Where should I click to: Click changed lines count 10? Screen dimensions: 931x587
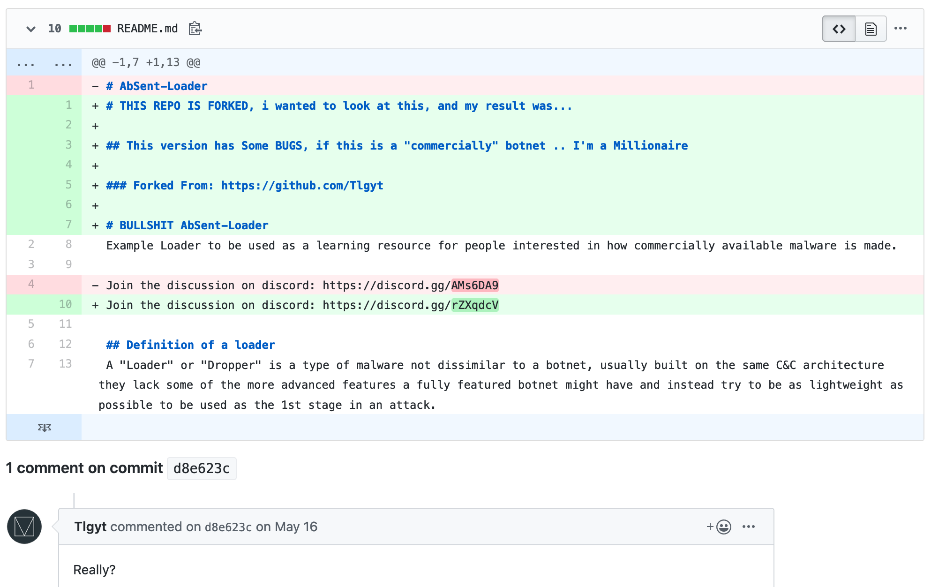[54, 29]
